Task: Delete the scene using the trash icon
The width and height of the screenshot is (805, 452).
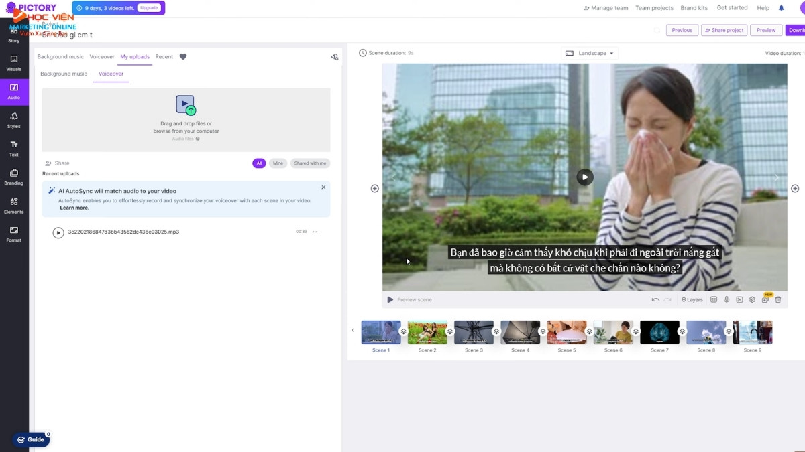Action: click(x=778, y=300)
